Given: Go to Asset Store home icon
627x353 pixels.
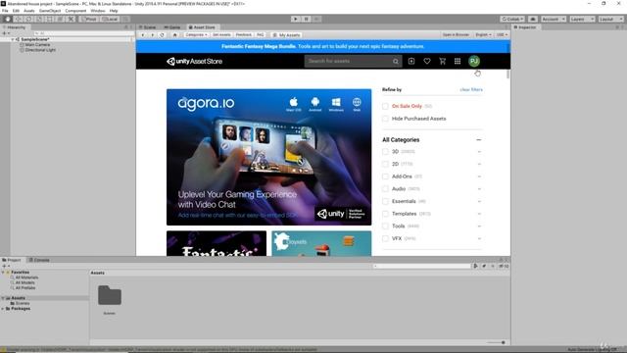Looking at the screenshot, I should point(174,35).
